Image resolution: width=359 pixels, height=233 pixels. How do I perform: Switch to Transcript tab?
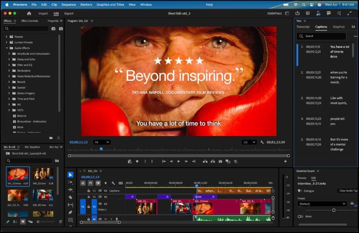pyautogui.click(x=303, y=27)
